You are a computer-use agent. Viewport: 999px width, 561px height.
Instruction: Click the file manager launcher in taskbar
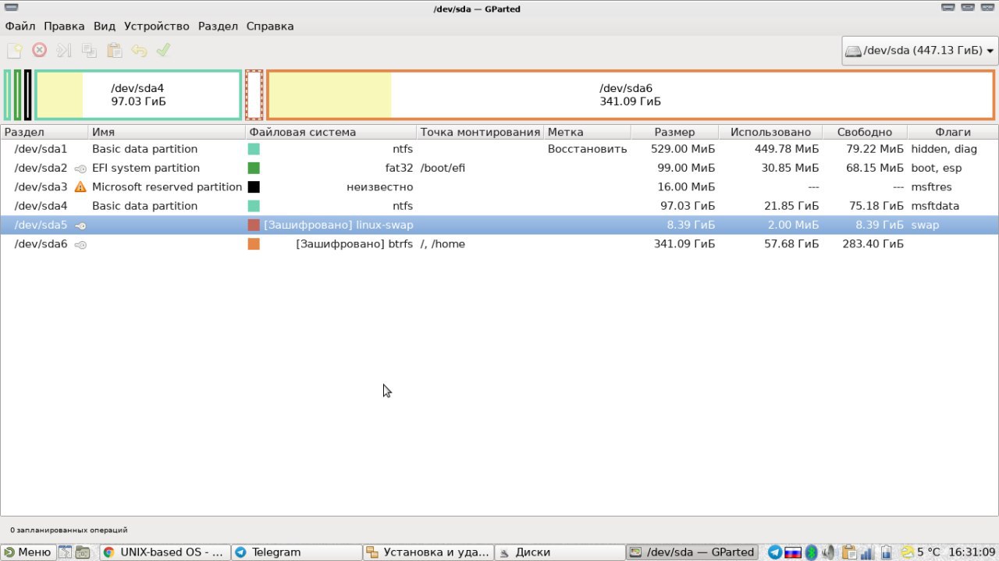point(82,552)
